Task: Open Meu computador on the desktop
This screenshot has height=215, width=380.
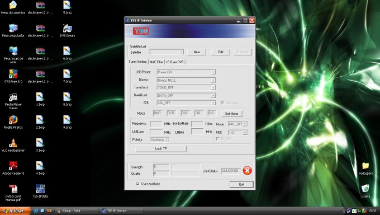Action: point(13,30)
